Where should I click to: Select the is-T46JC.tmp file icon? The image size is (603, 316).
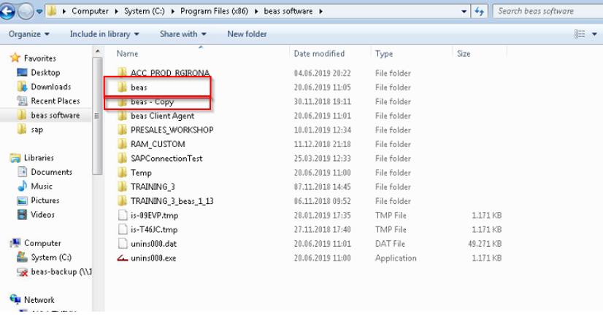pyautogui.click(x=123, y=229)
